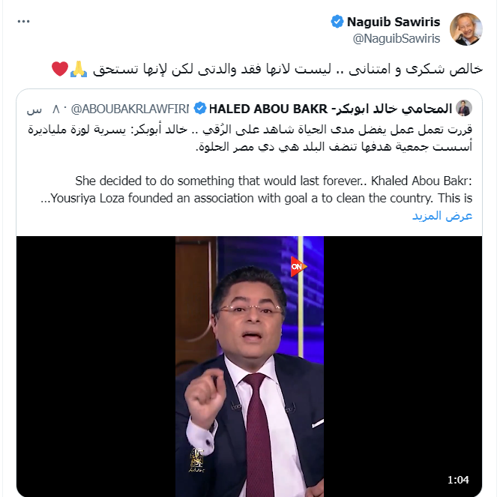This screenshot has height=497, width=500.
Task: Open Khaled Abou Bakr's small avatar
Action: [x=464, y=108]
